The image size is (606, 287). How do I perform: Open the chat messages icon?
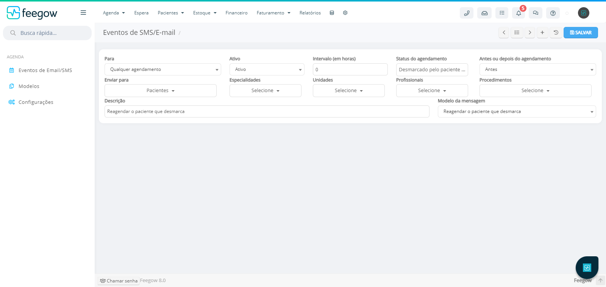(536, 13)
